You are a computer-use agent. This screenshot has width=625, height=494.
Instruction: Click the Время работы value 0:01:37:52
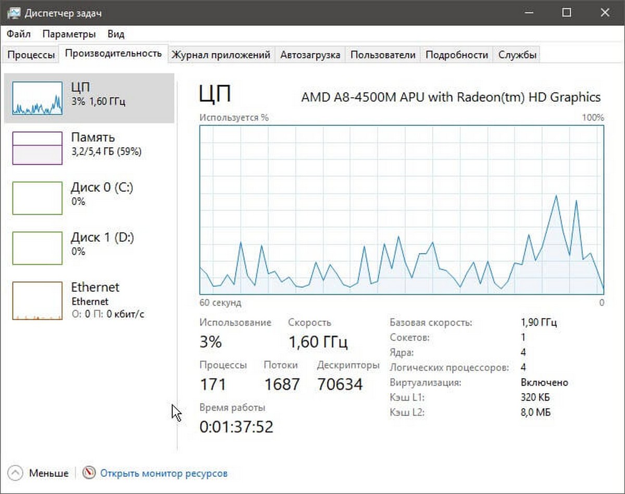pyautogui.click(x=236, y=427)
